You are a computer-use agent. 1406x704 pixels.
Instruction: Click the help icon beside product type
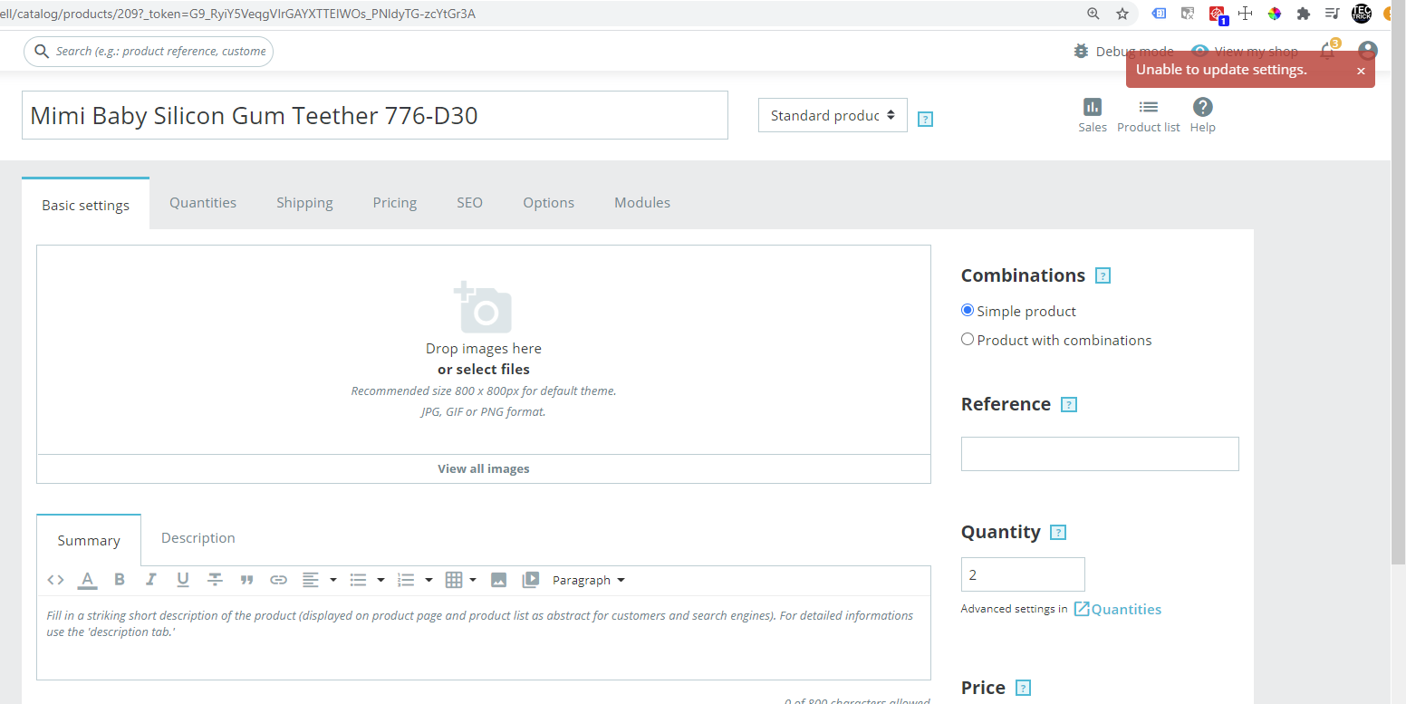pyautogui.click(x=925, y=119)
